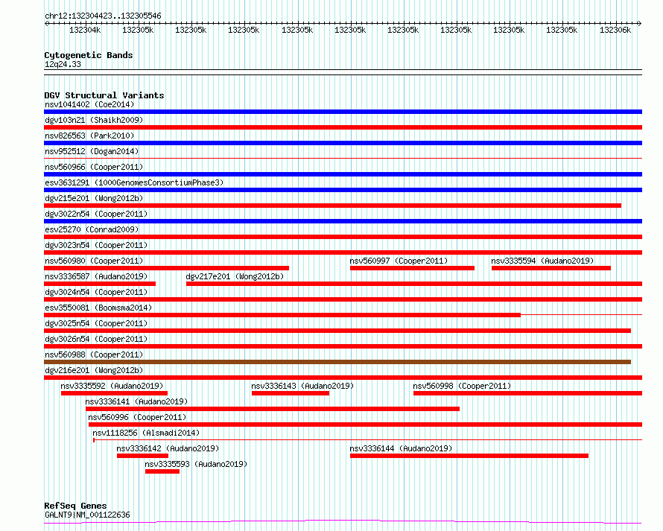Open nsv952512 (Dogan2014) variant entry

92,151
